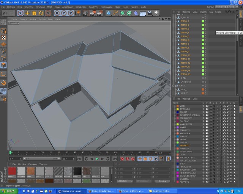Open the Dimensione dropdown
The image size is (243, 194).
click(144, 181)
